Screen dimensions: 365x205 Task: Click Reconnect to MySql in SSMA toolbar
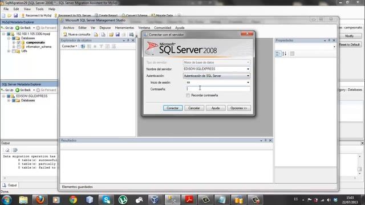tap(36, 15)
